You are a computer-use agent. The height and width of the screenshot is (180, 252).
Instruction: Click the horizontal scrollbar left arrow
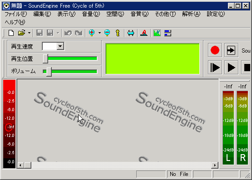(20, 165)
